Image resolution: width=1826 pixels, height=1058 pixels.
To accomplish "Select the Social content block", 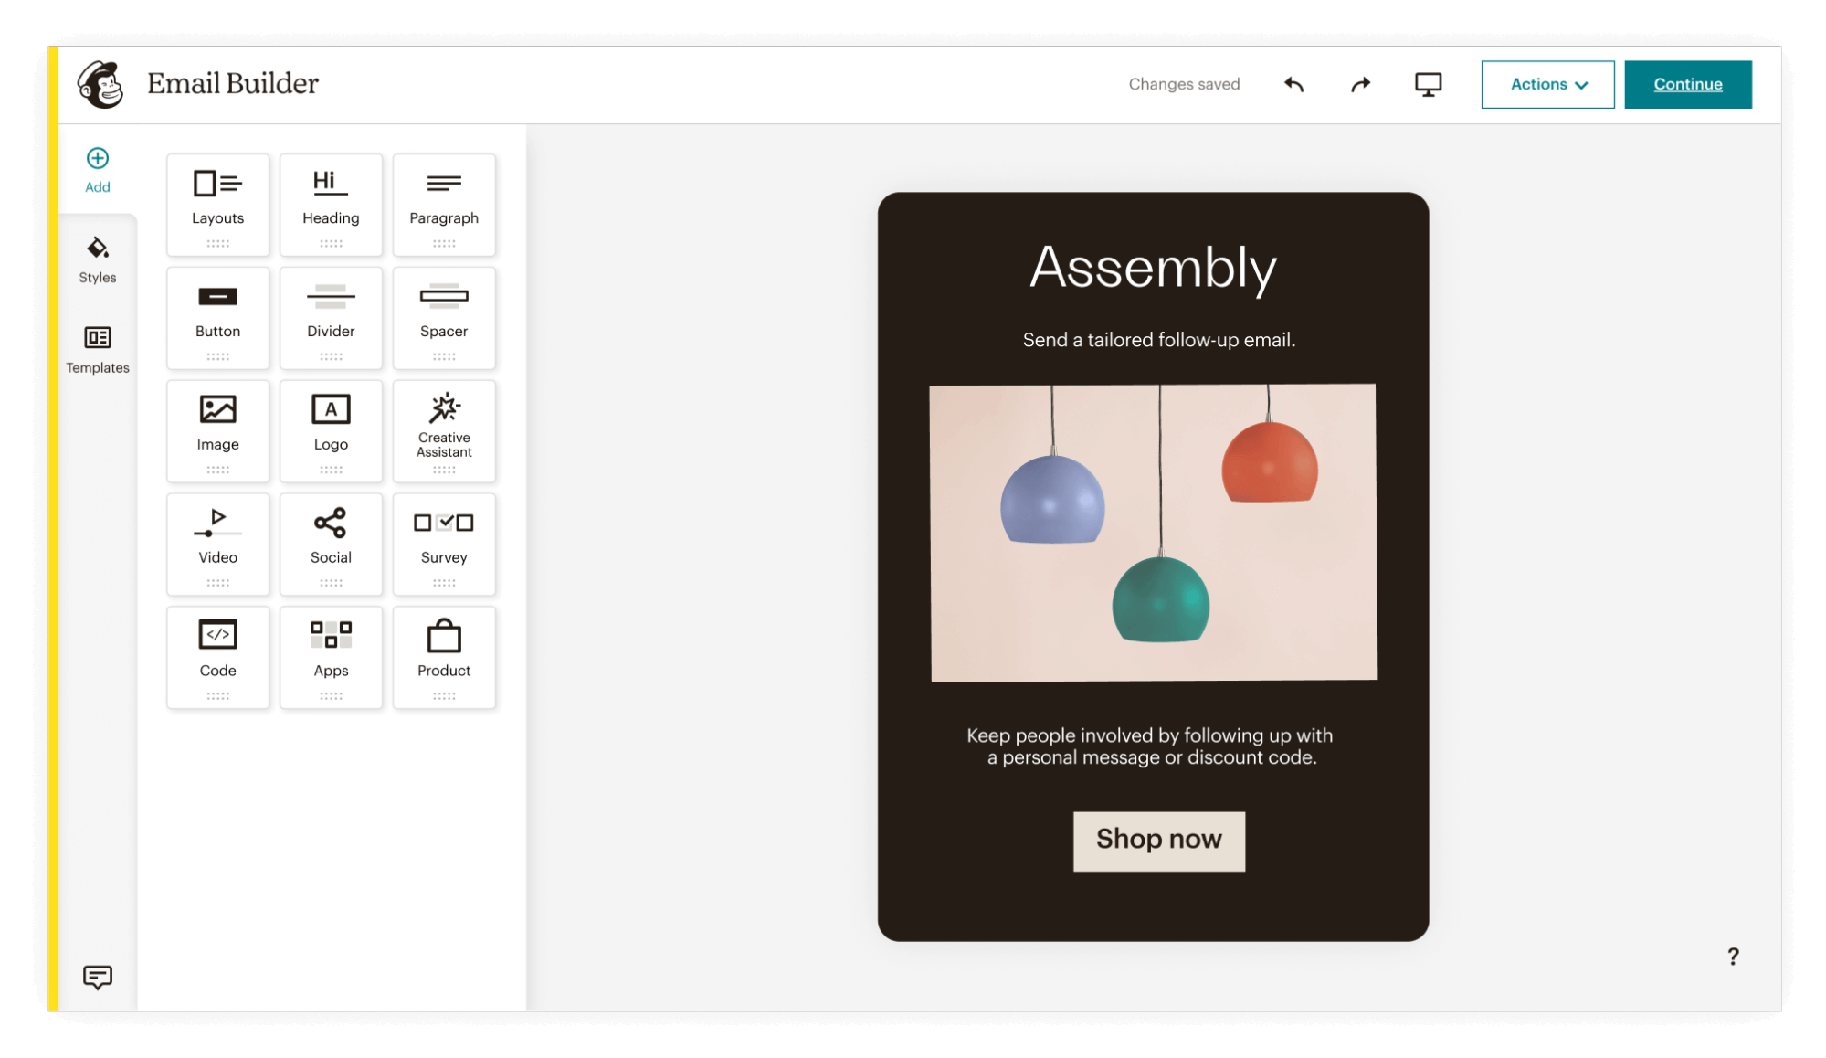I will tap(331, 545).
